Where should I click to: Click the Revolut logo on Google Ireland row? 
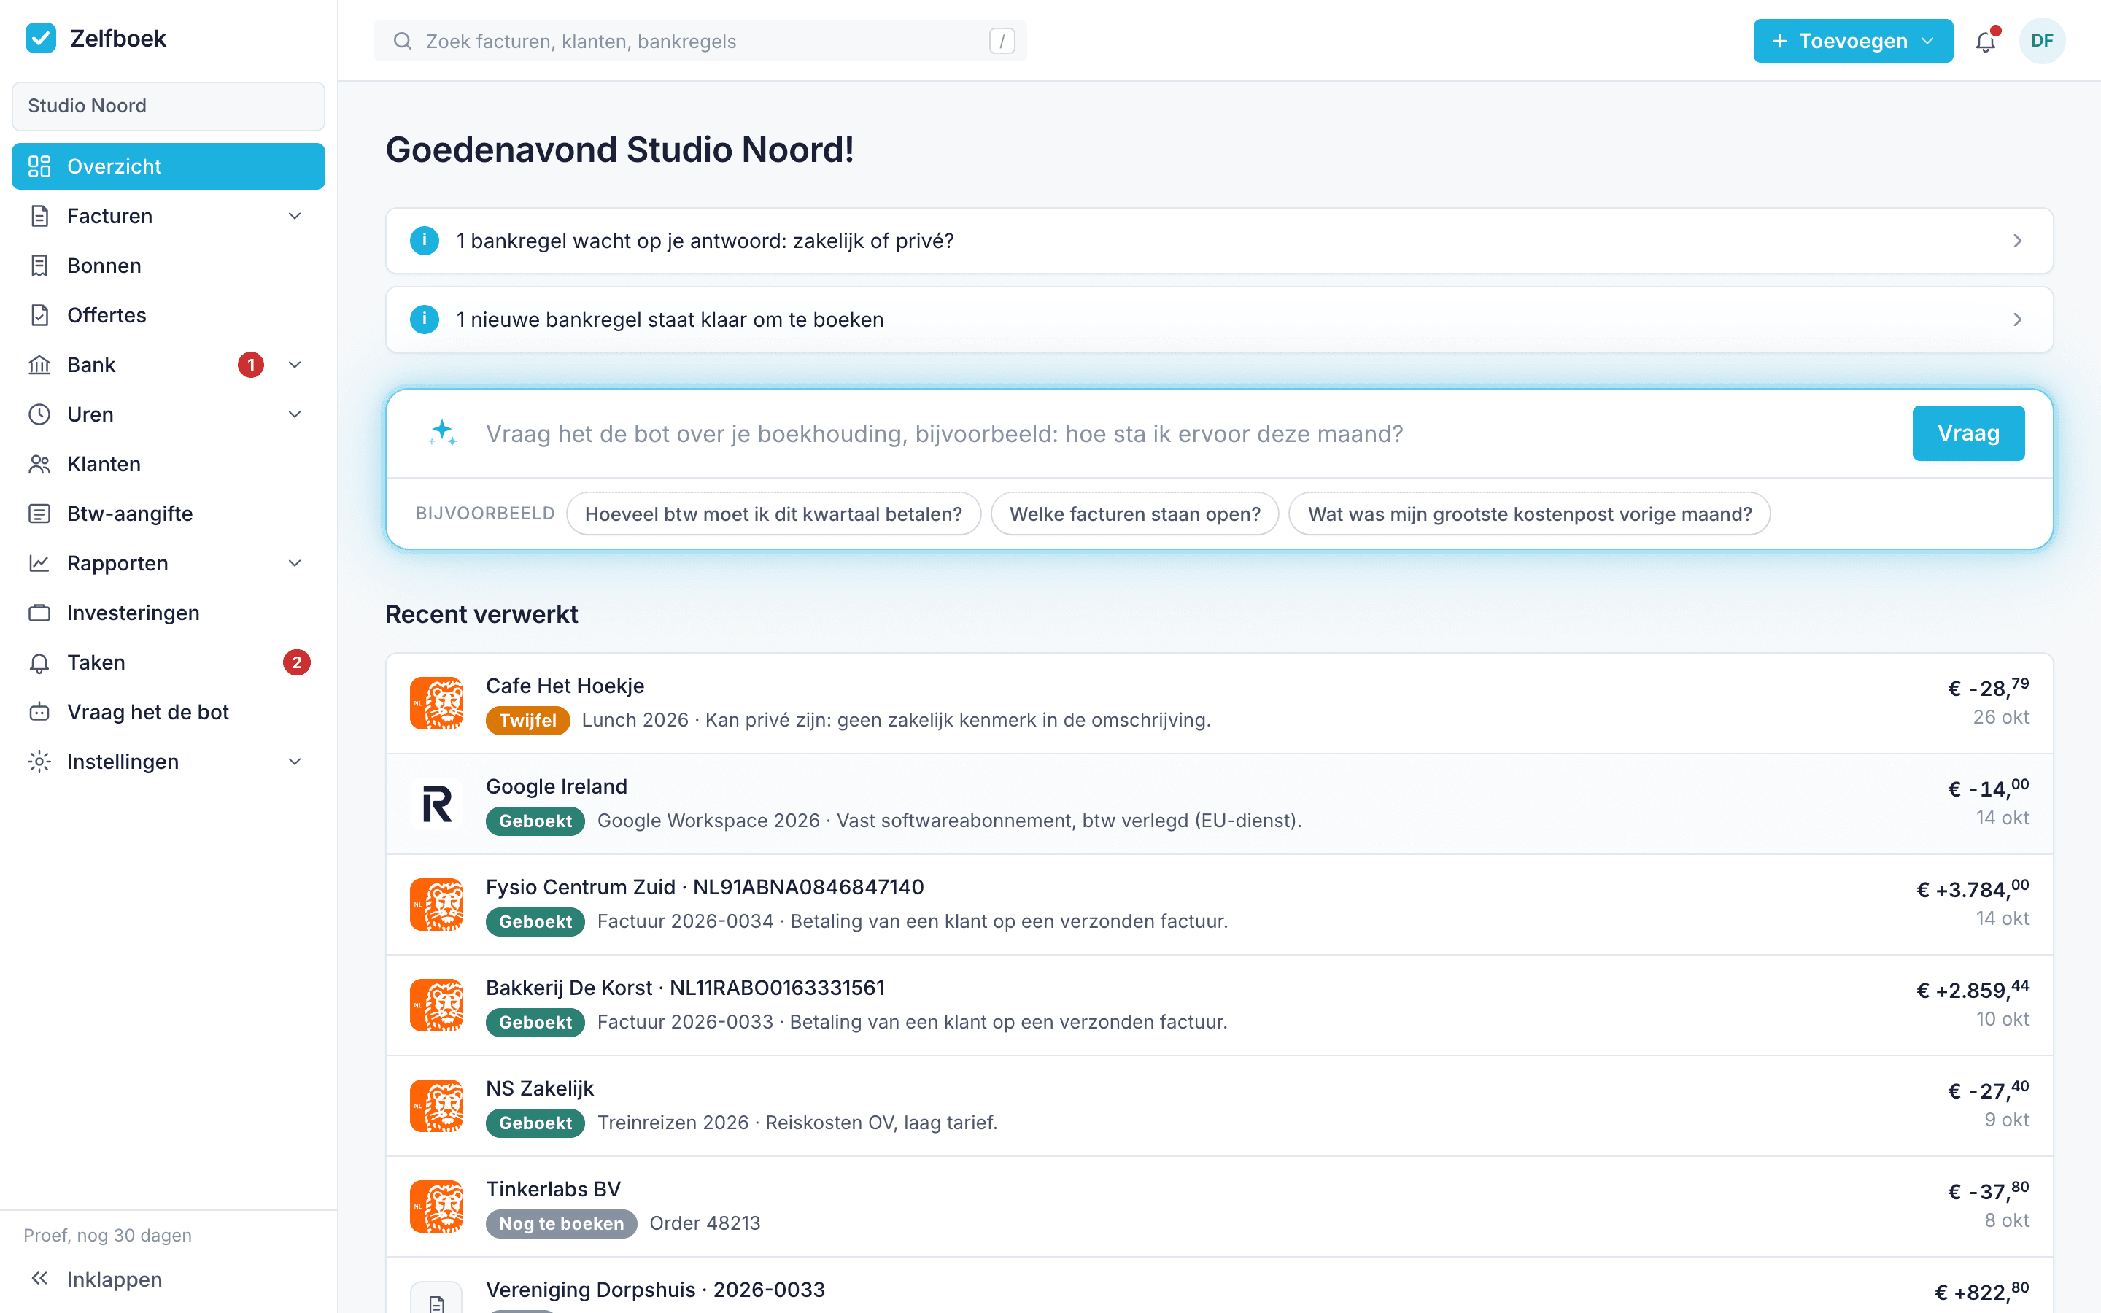click(436, 804)
